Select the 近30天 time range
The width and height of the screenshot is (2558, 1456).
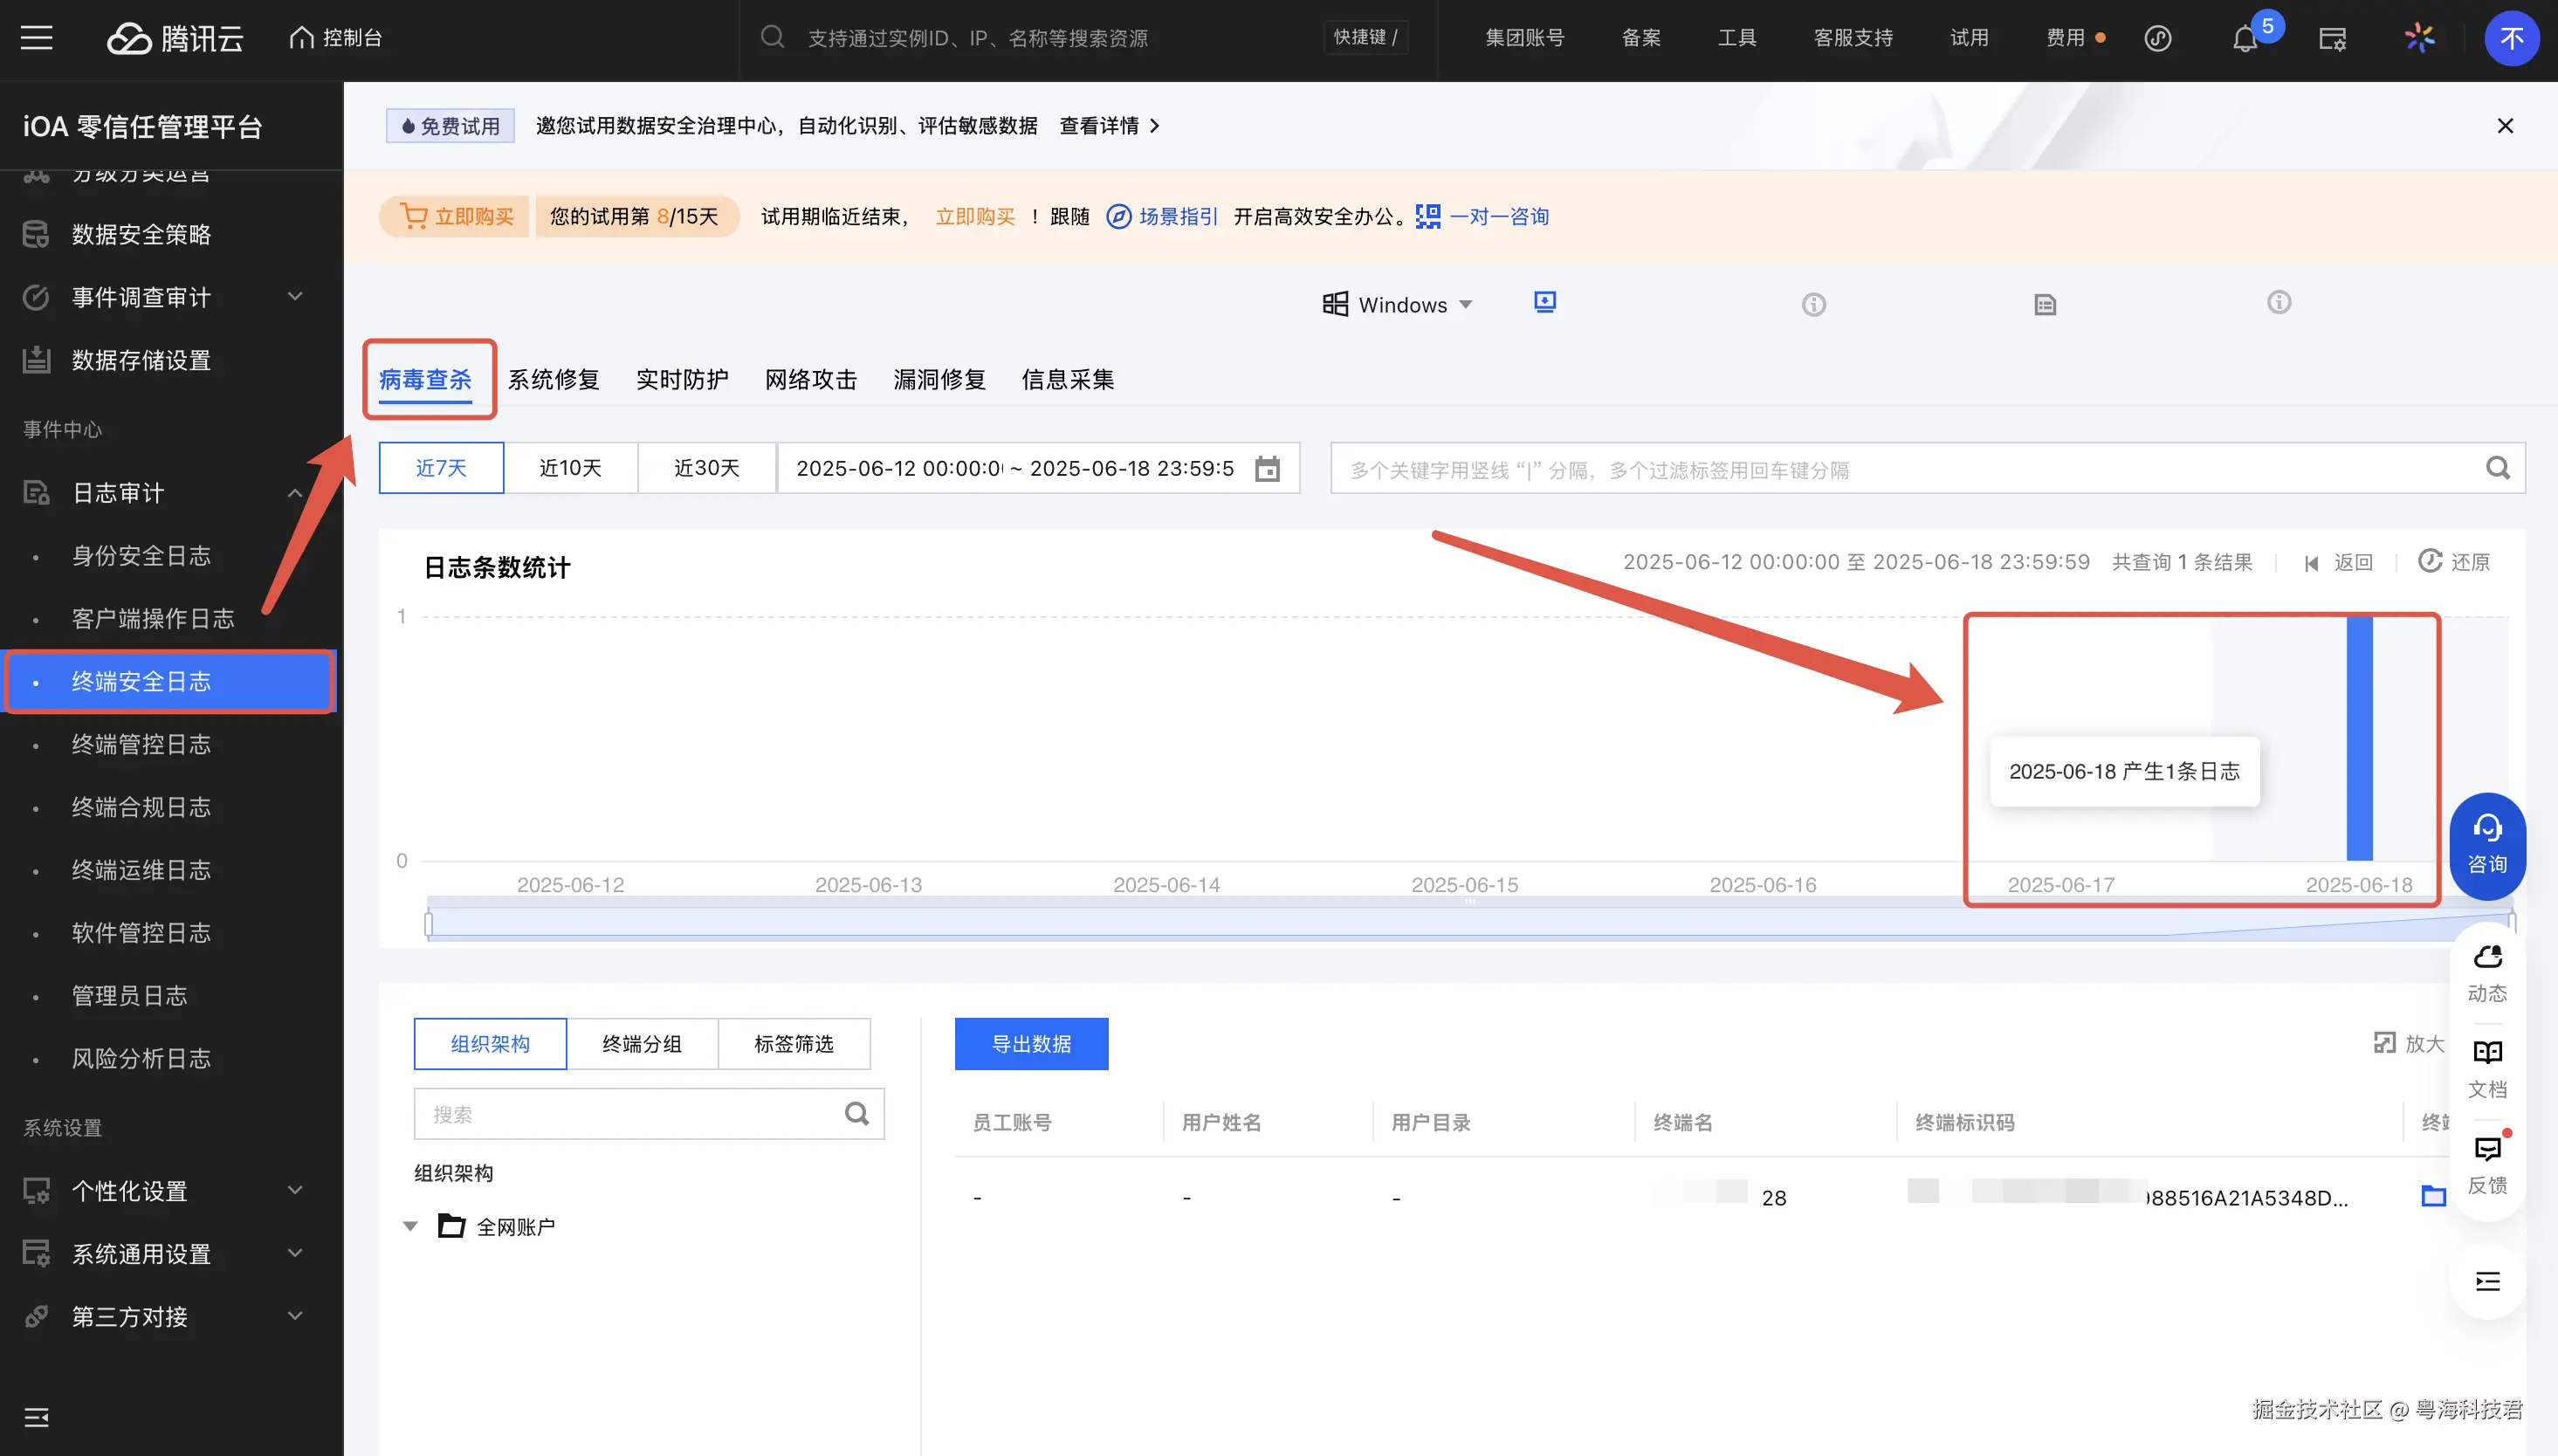pyautogui.click(x=706, y=468)
